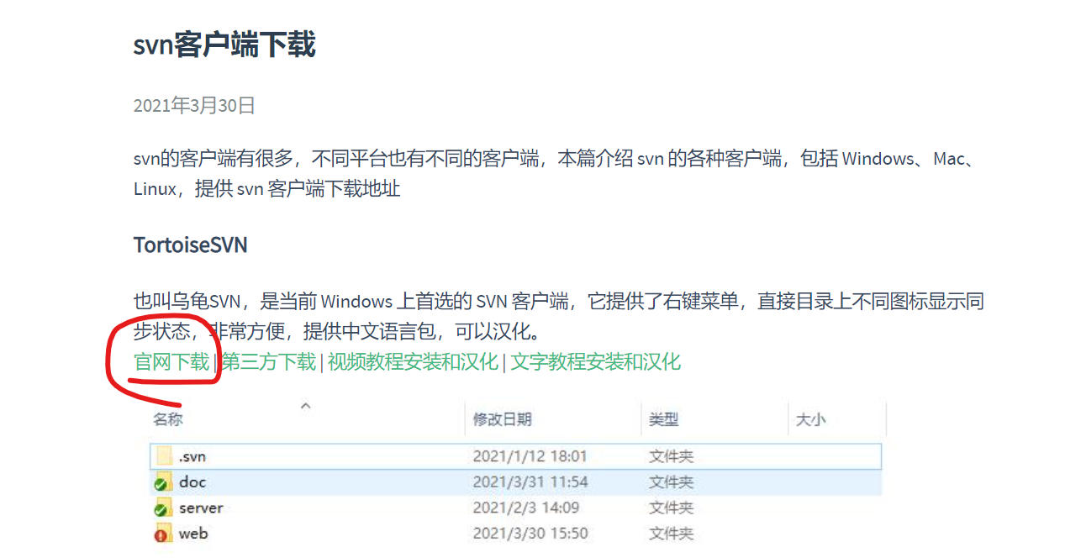
Task: Open the 文字教程安装和汉化 link
Action: [595, 362]
